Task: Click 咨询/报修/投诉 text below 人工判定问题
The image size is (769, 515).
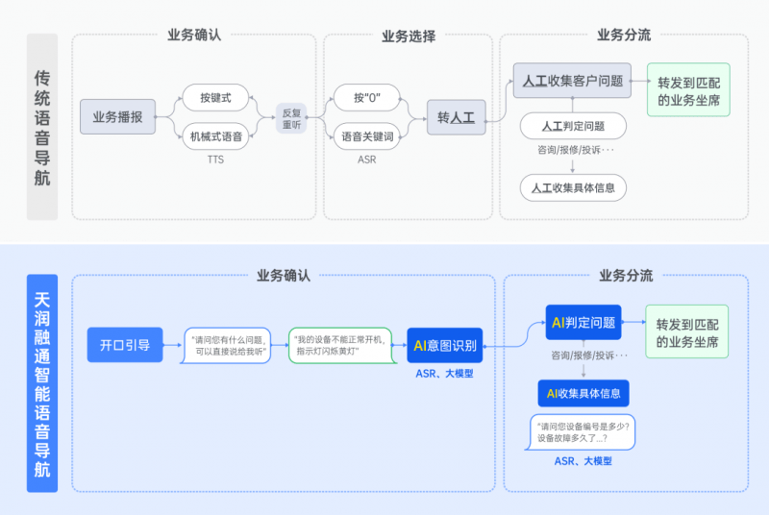Action: (x=575, y=150)
